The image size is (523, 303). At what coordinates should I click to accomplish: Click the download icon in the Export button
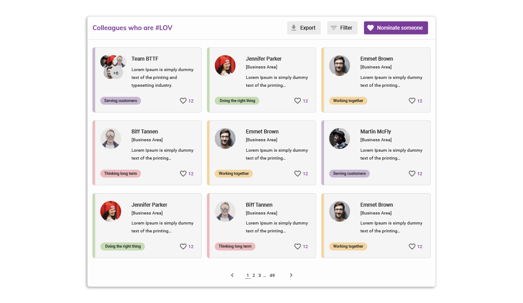(294, 28)
